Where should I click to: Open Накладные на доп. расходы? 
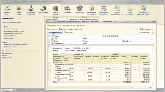[13, 33]
